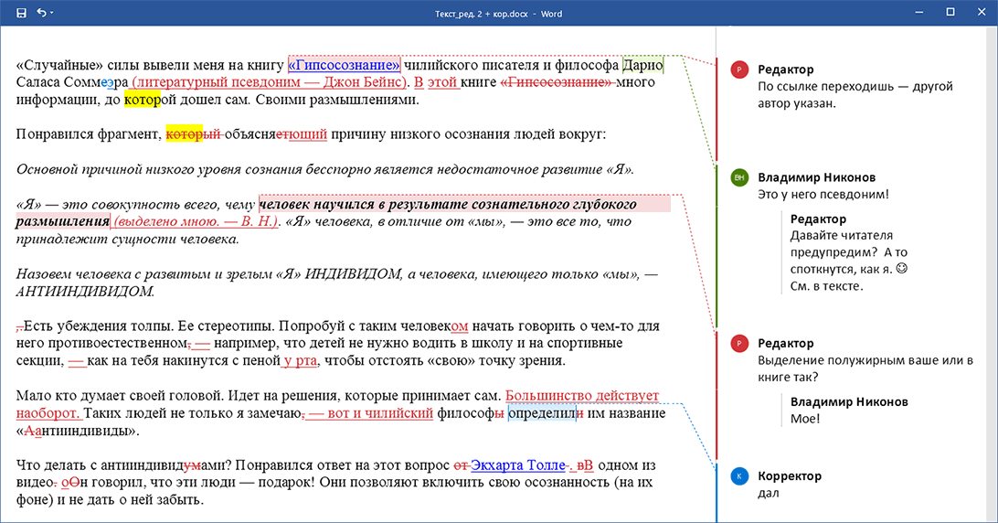Click the inserted note '(выделено мною. — В. Н.)'
998x523 pixels.
196,221
